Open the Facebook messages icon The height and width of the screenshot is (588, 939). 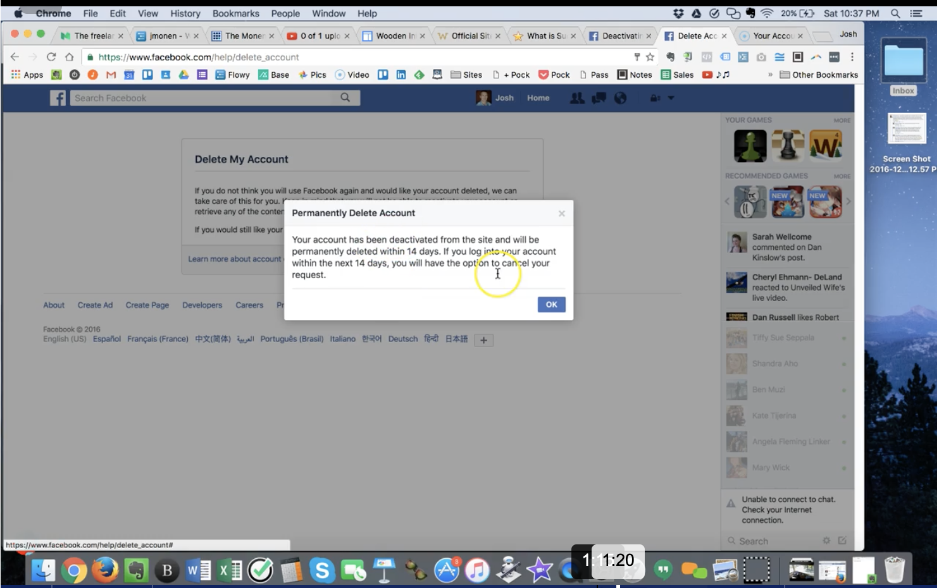[599, 98]
